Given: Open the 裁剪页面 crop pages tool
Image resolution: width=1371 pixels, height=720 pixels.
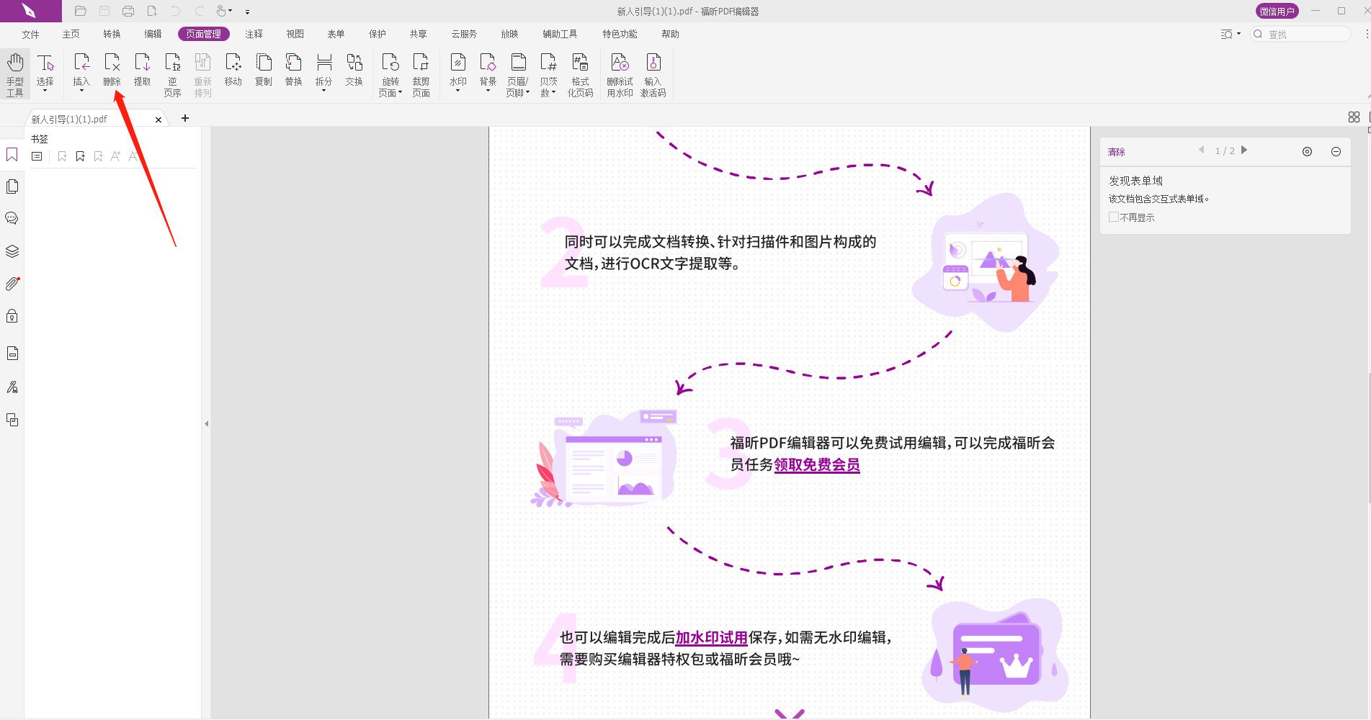Looking at the screenshot, I should (x=421, y=72).
